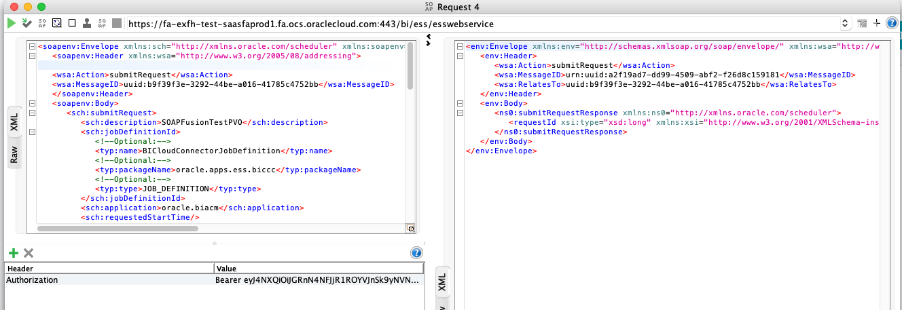Remove selected header with gray X
The image size is (902, 310).
[29, 253]
